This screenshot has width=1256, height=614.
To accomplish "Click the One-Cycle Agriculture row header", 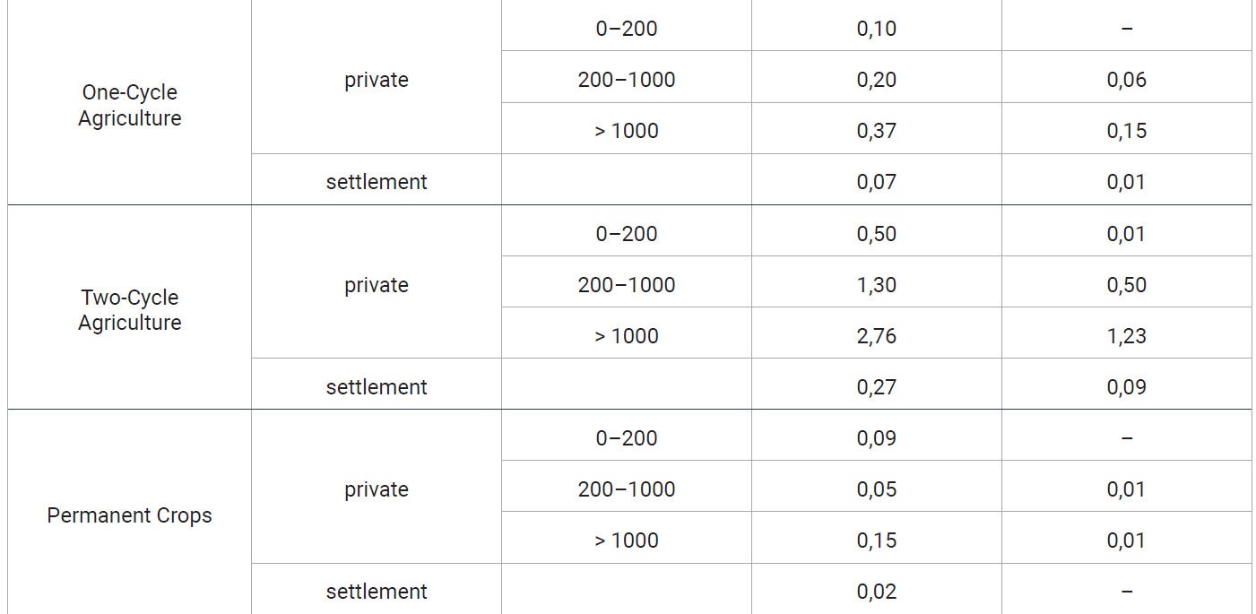I will pyautogui.click(x=129, y=105).
